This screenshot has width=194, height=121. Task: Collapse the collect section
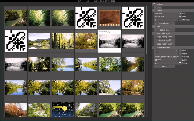pos(154,10)
